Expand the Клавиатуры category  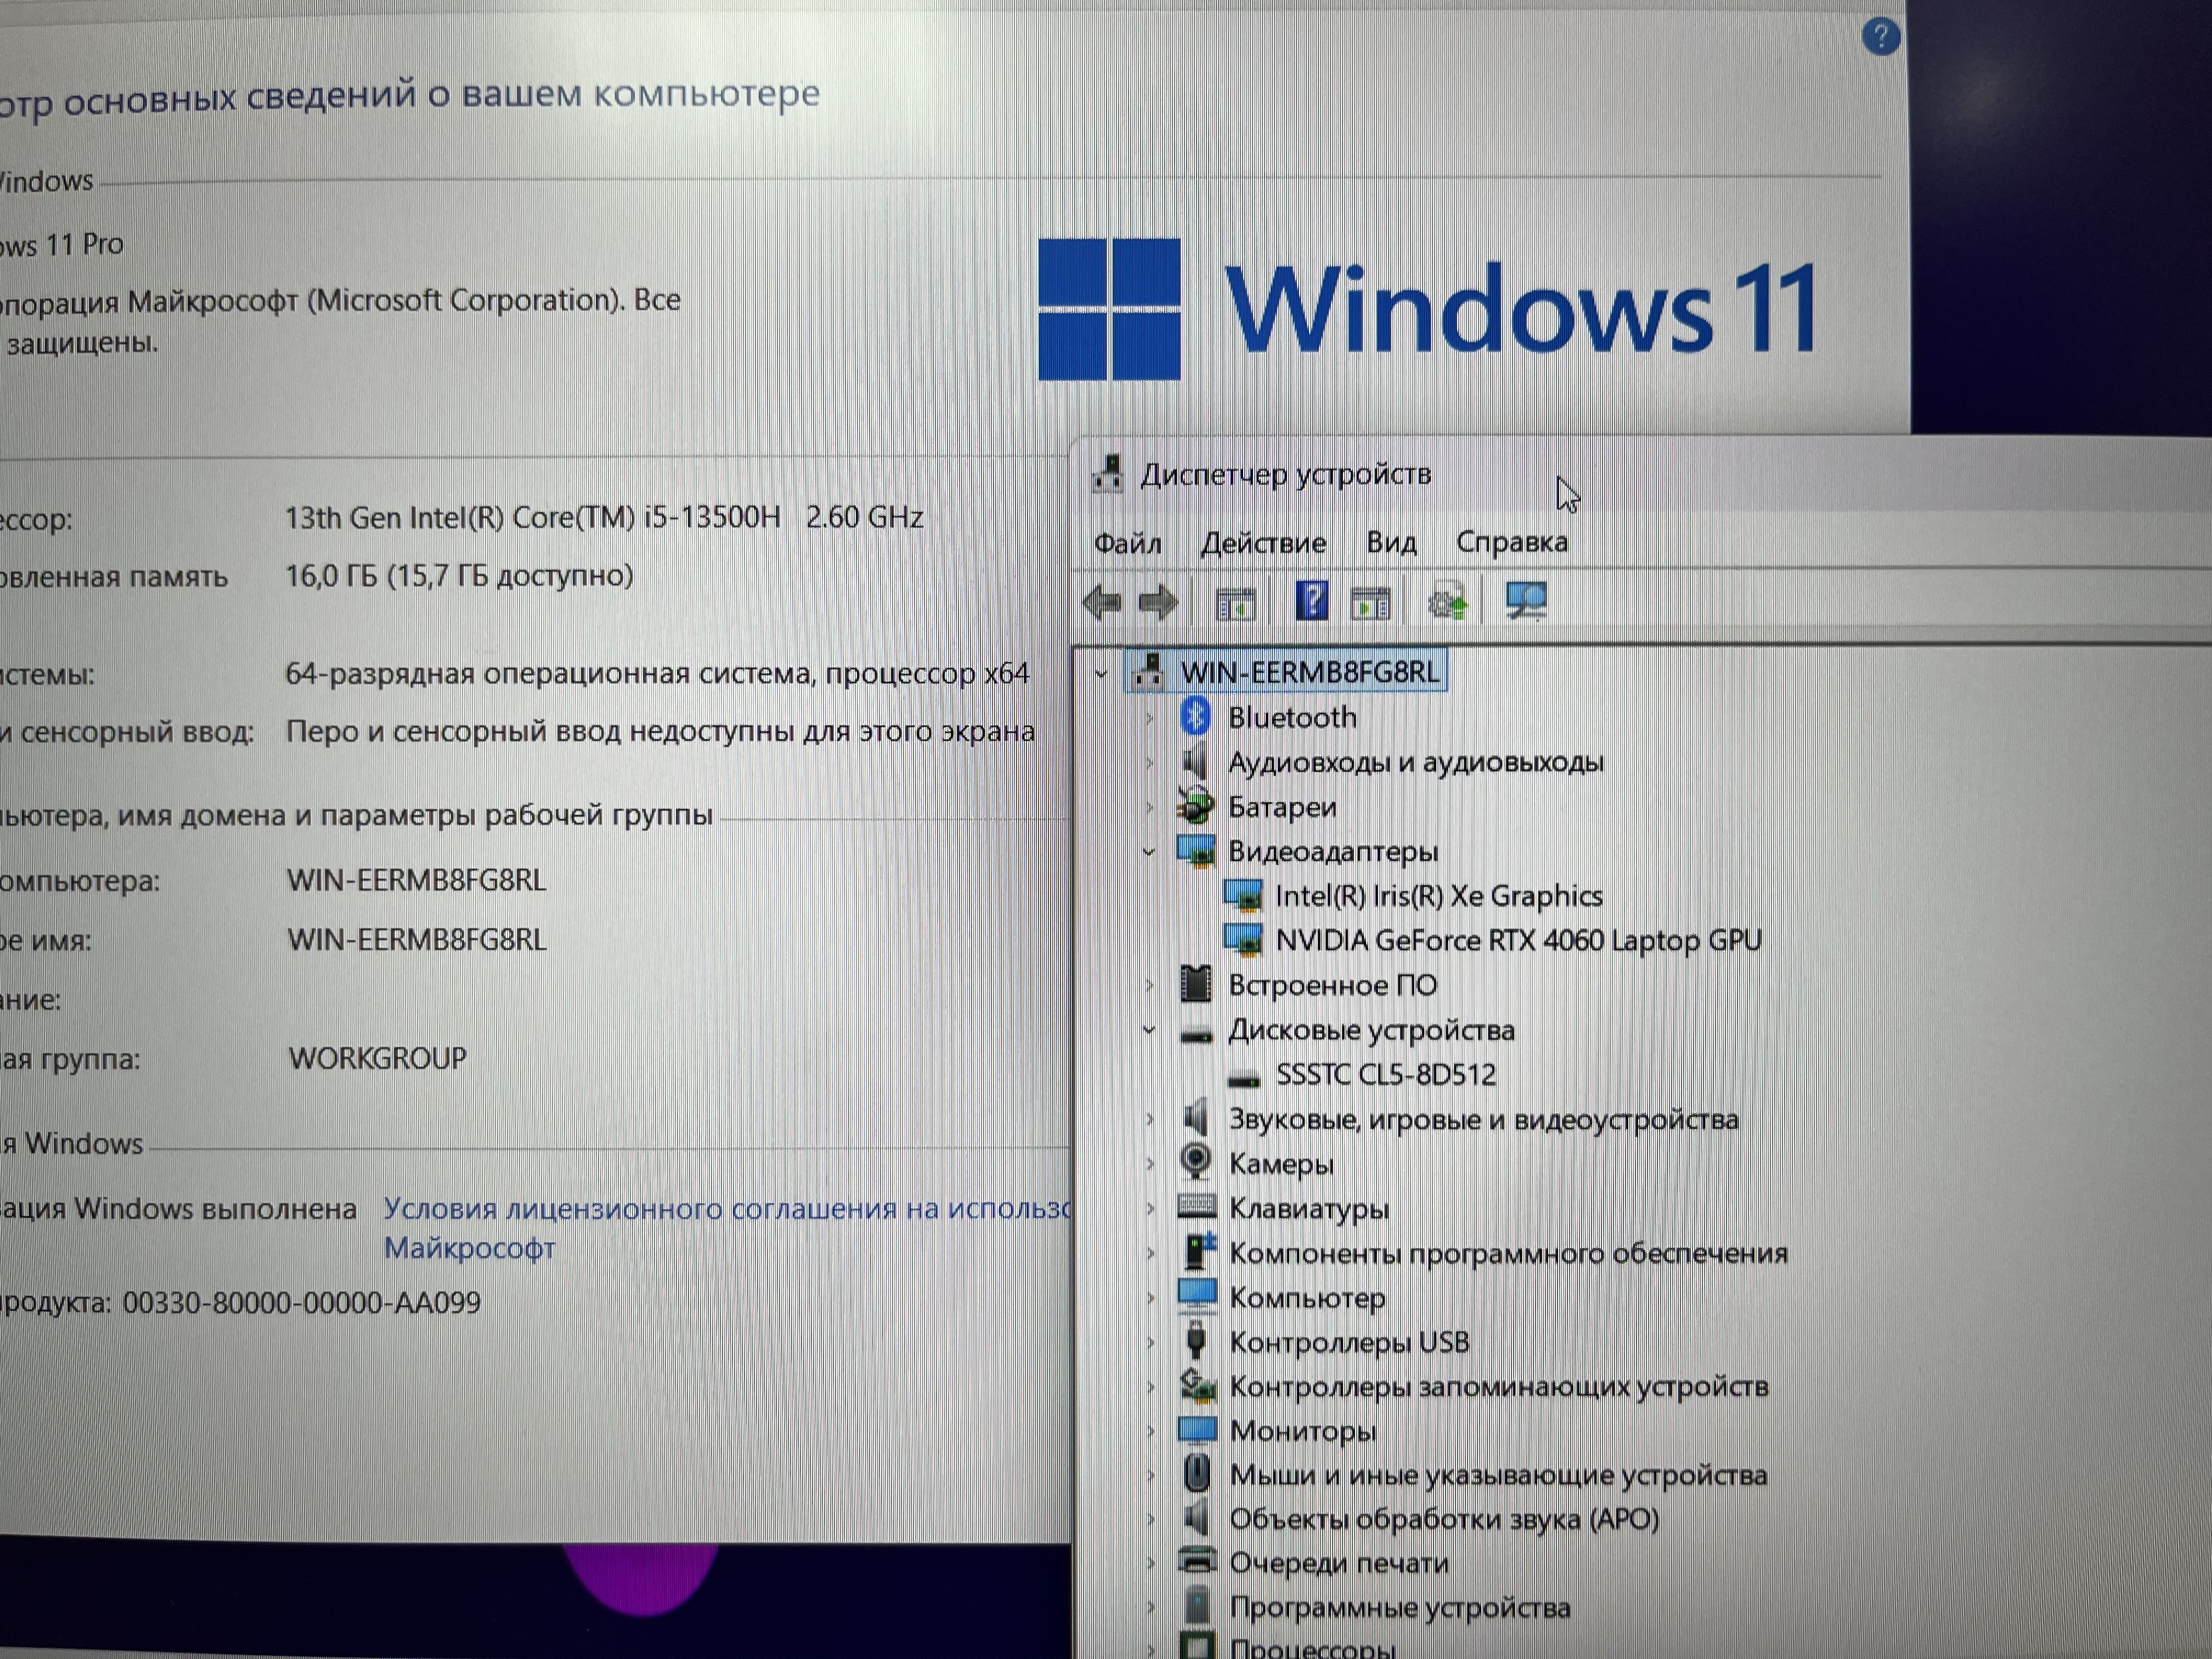pos(1150,1209)
